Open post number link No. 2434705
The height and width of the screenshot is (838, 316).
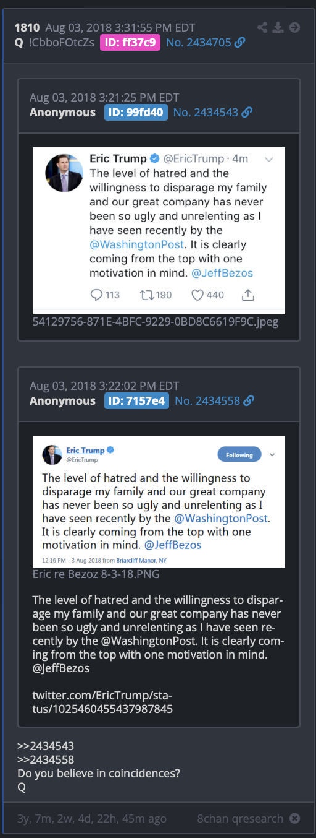pyautogui.click(x=199, y=42)
